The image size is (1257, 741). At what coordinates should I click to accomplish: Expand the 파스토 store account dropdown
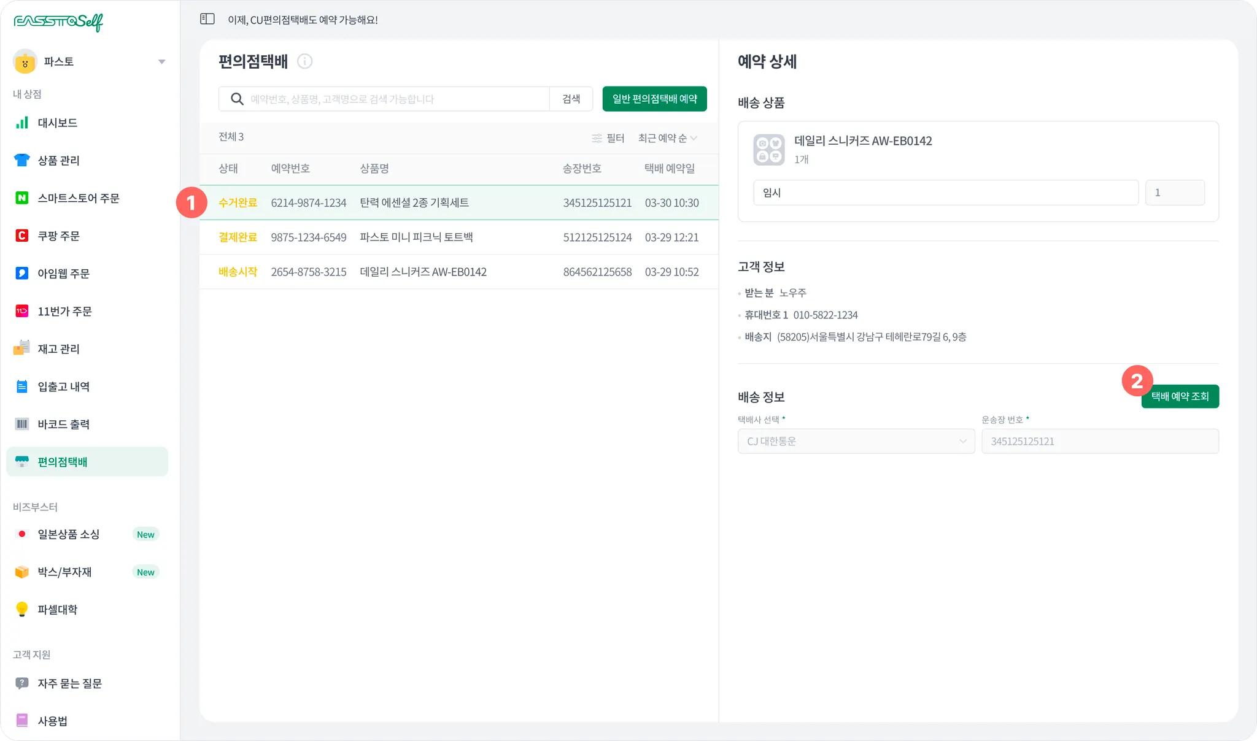click(x=161, y=61)
